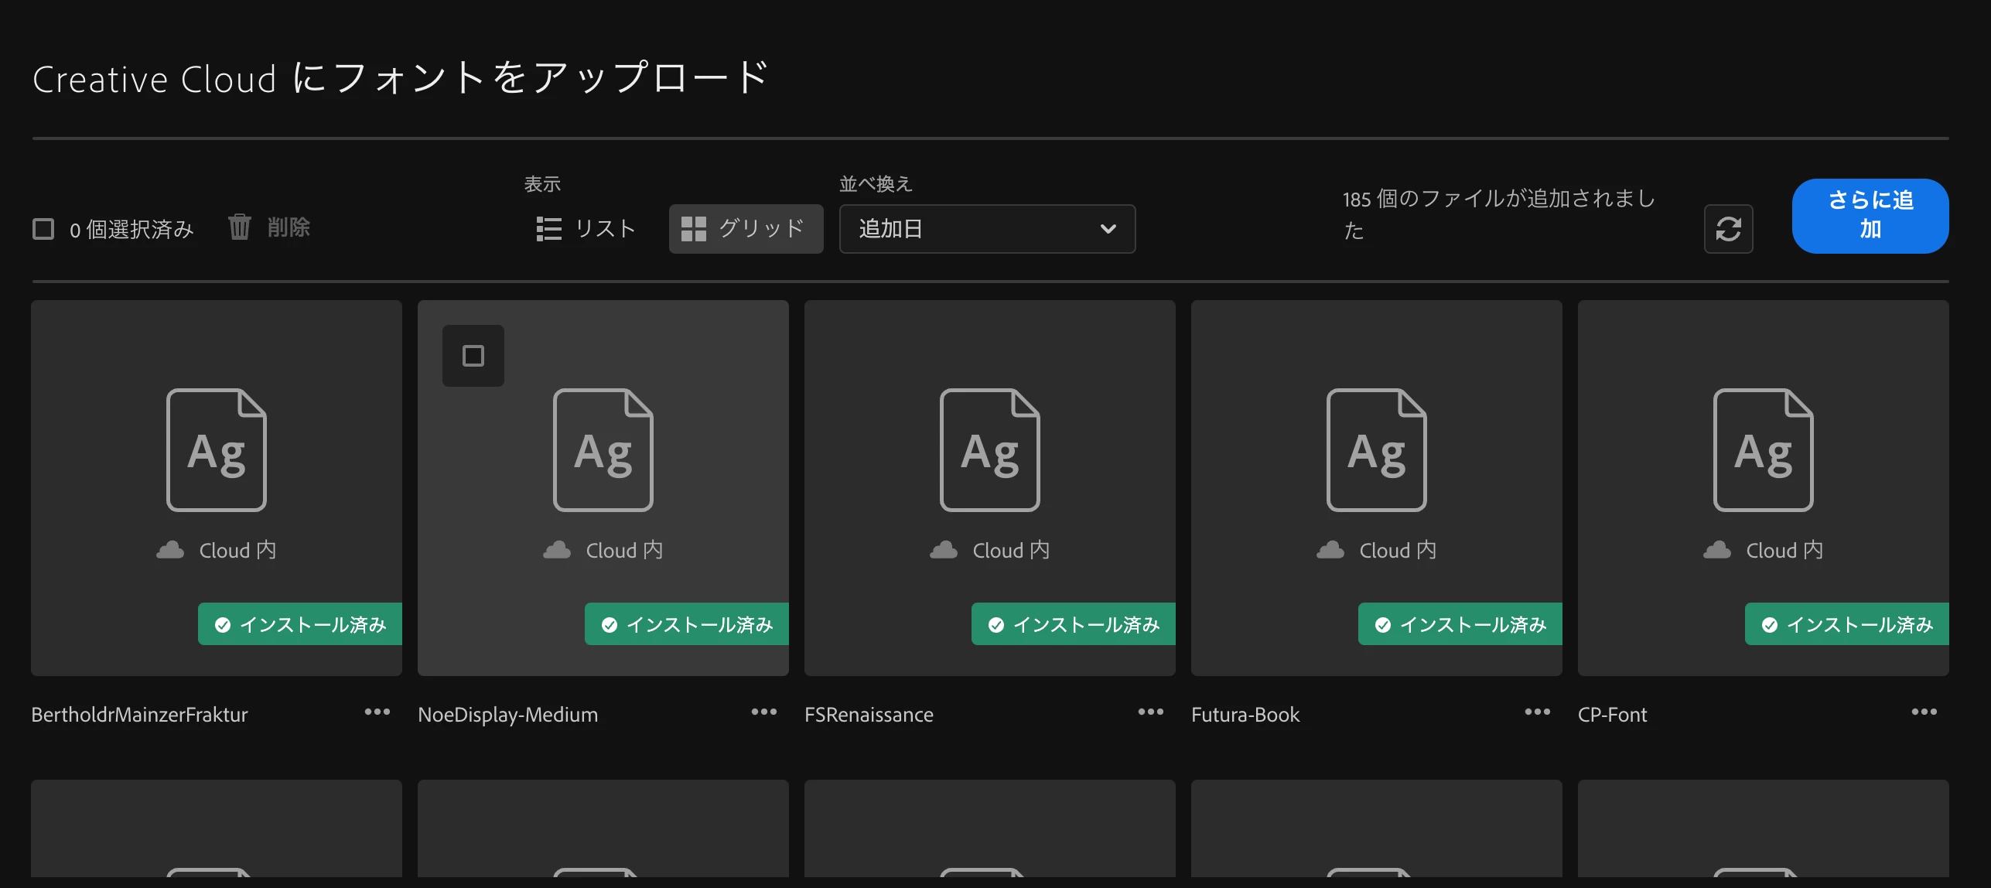Click the trash delete icon
Image resolution: width=1991 pixels, height=888 pixels.
pos(240,227)
